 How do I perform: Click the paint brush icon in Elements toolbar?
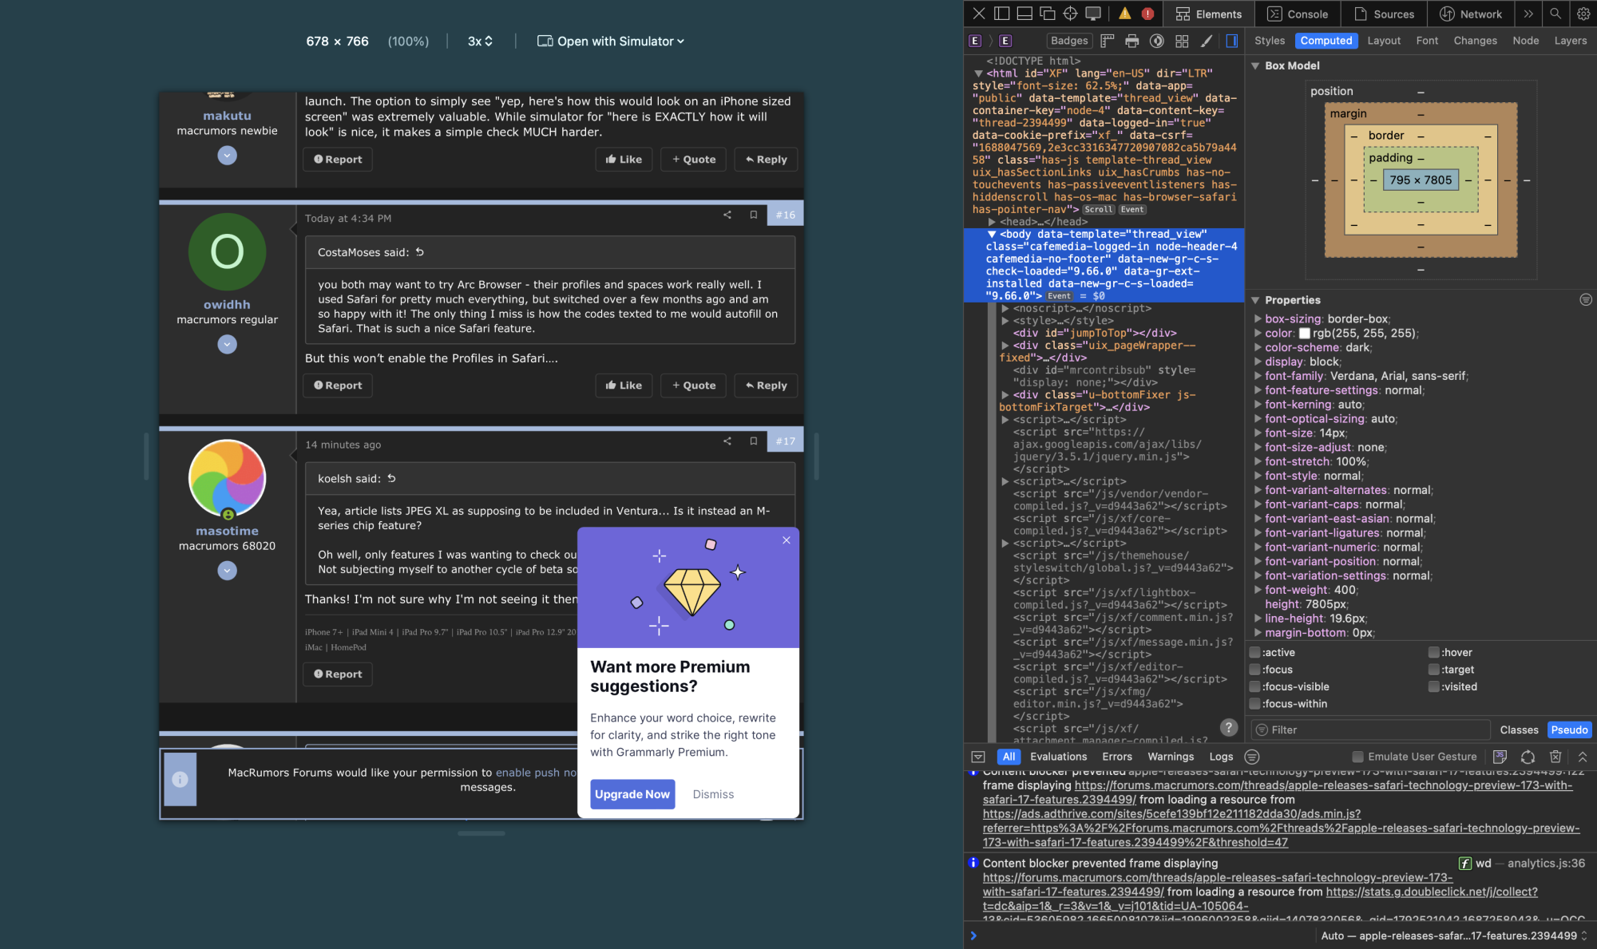(x=1207, y=41)
